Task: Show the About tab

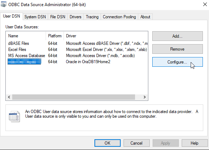Action: pyautogui.click(x=145, y=17)
